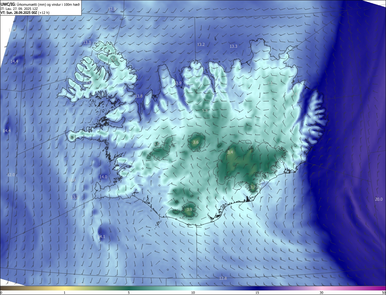Click the 12.9 value label
Viewport: 386px width, 295px height.
pyautogui.click(x=112, y=9)
